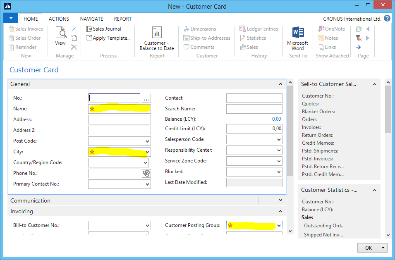This screenshot has height=260, width=395.
Task: Click the No. field lookup ellipsis button
Action: point(146,98)
